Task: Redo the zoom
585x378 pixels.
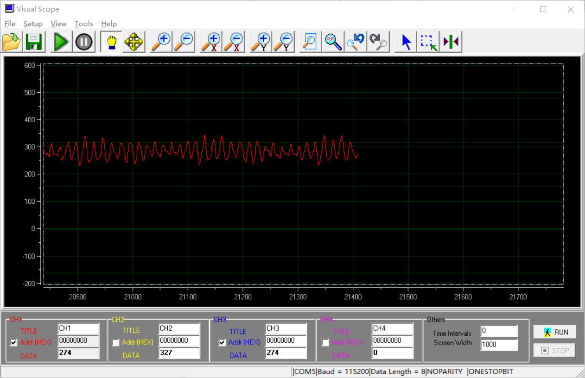Action: tap(378, 42)
